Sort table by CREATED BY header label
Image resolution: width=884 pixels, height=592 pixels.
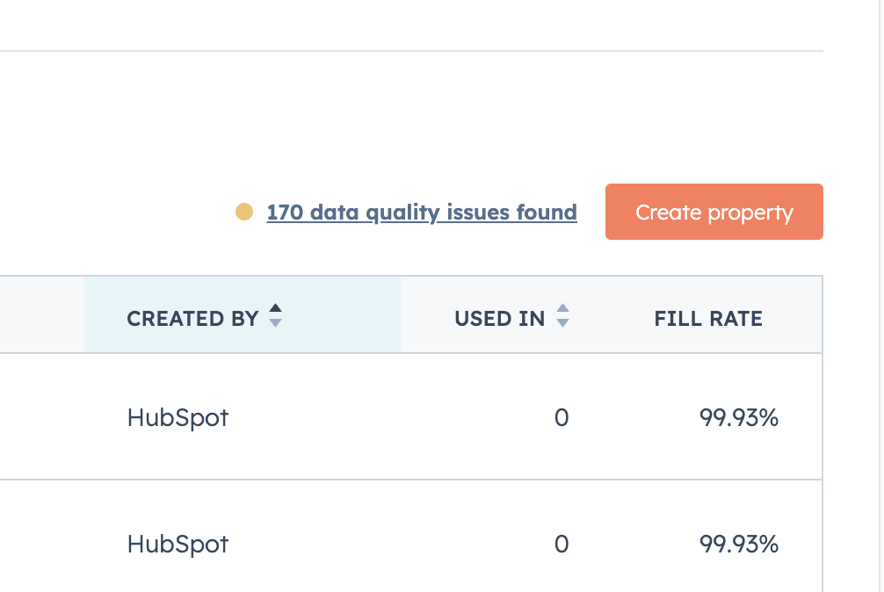[x=192, y=318]
